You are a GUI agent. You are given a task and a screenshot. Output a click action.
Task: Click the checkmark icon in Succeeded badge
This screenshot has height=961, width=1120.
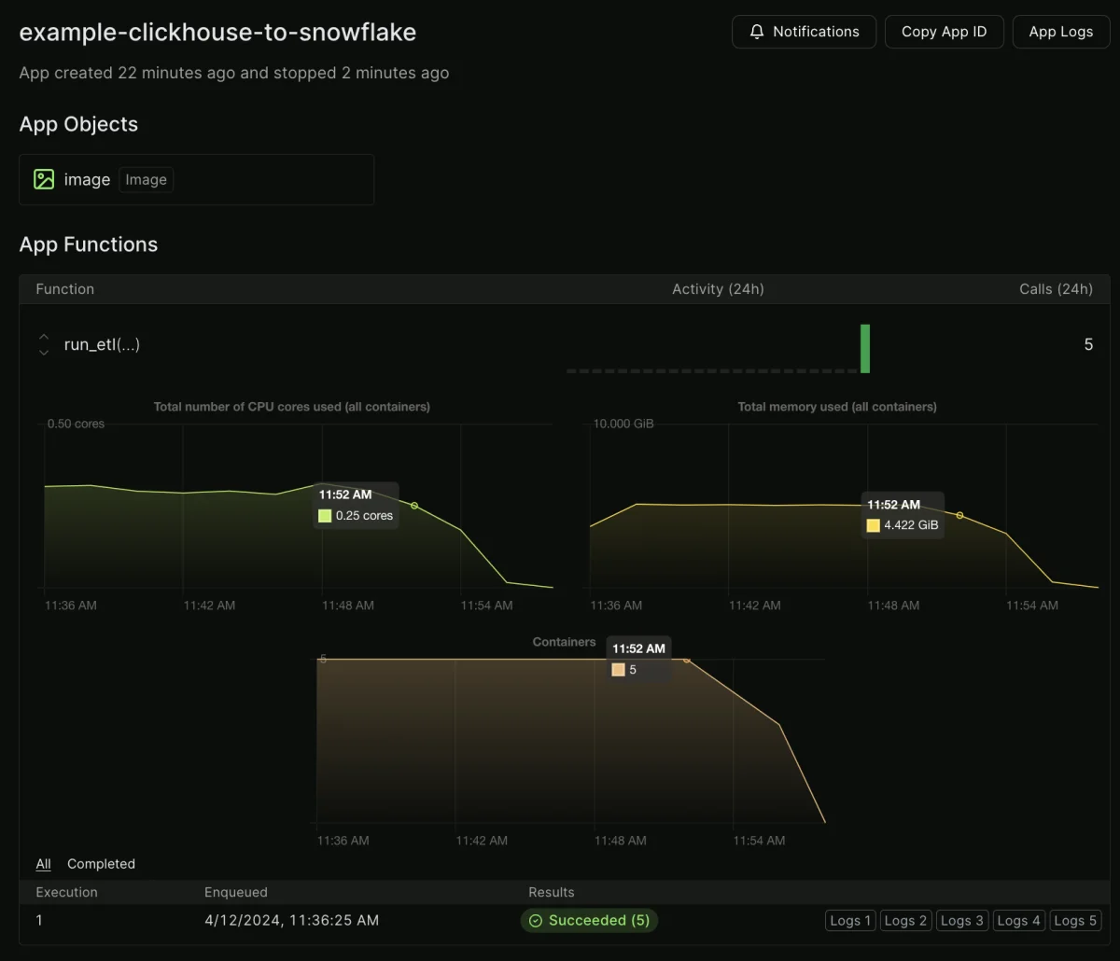coord(536,921)
